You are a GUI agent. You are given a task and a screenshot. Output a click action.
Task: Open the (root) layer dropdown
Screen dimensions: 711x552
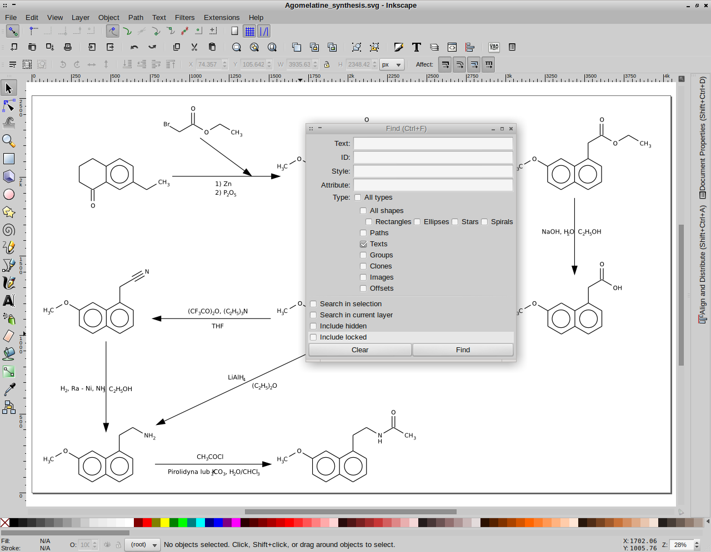(142, 545)
